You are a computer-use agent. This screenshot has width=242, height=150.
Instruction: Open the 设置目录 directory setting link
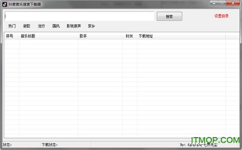pos(221,16)
